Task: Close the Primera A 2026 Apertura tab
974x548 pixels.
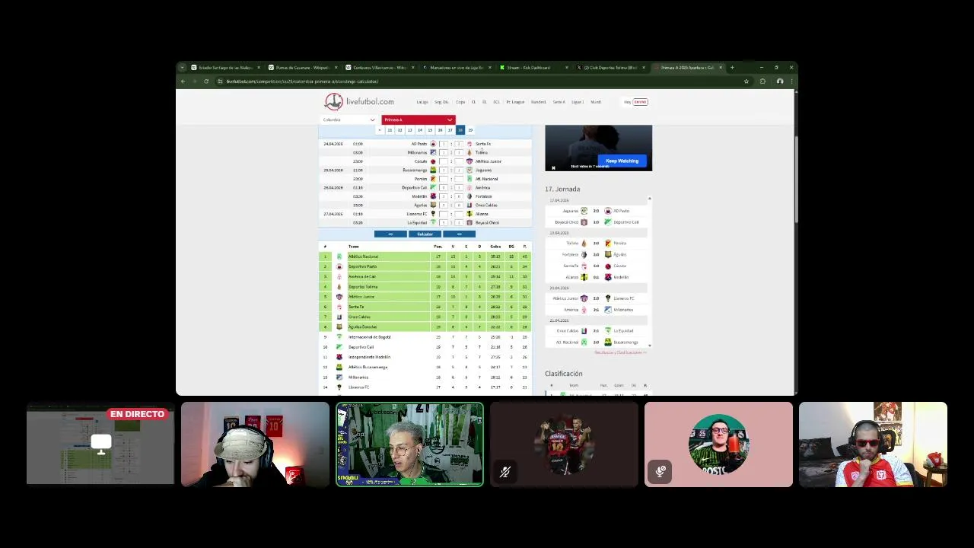Action: point(721,68)
